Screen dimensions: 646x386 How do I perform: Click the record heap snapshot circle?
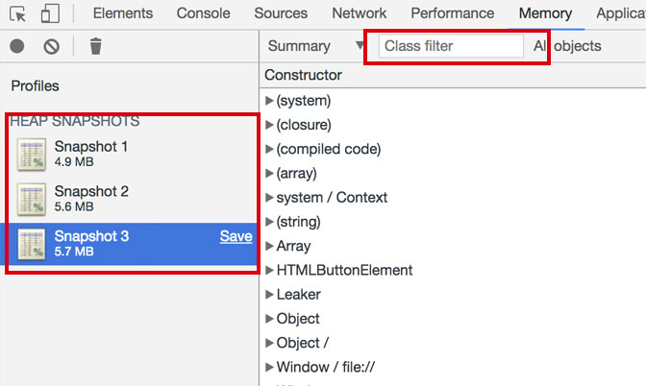tap(17, 46)
